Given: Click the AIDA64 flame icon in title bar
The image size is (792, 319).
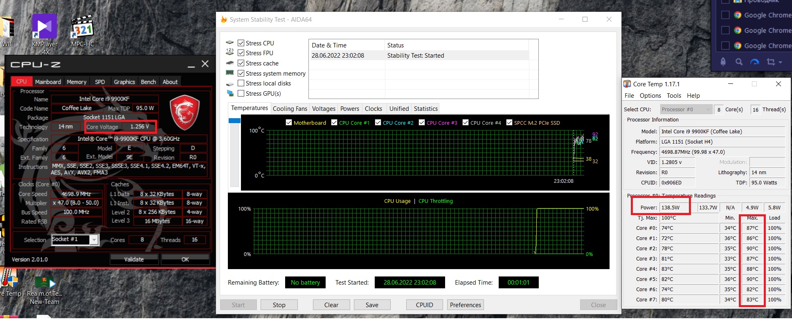Looking at the screenshot, I should coord(224,19).
